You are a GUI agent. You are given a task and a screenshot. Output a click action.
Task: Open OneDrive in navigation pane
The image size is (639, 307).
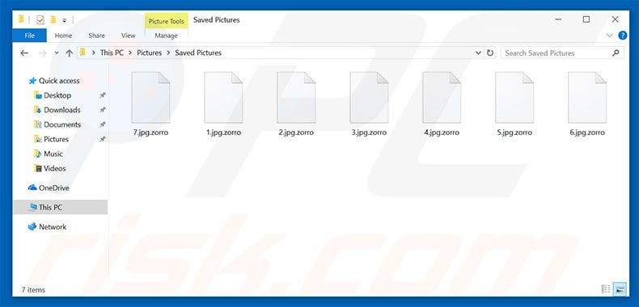point(54,188)
